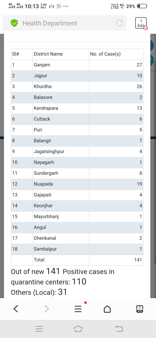Open the browser hamburger menu
156x338 pixels.
[78, 309]
